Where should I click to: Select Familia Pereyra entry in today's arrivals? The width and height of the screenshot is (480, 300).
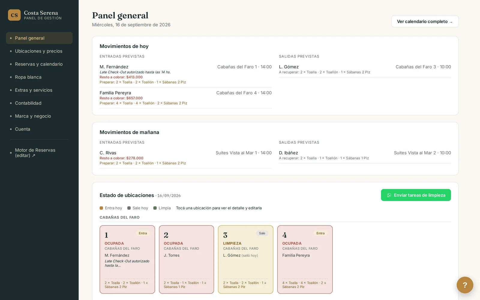point(186,98)
